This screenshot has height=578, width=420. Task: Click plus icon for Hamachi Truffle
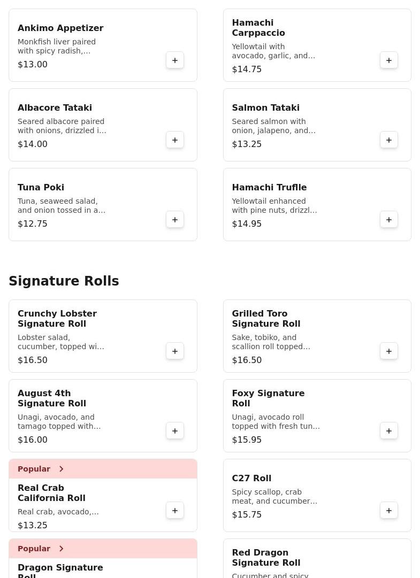tap(389, 220)
